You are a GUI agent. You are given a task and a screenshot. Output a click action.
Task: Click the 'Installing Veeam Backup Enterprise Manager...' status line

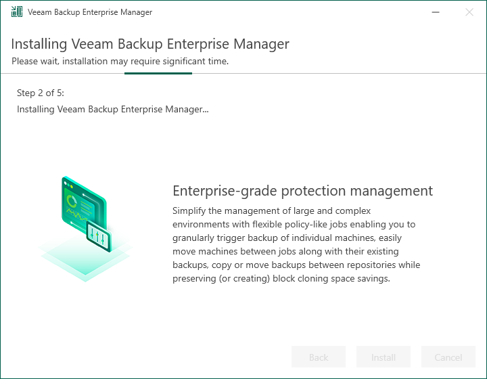click(113, 108)
